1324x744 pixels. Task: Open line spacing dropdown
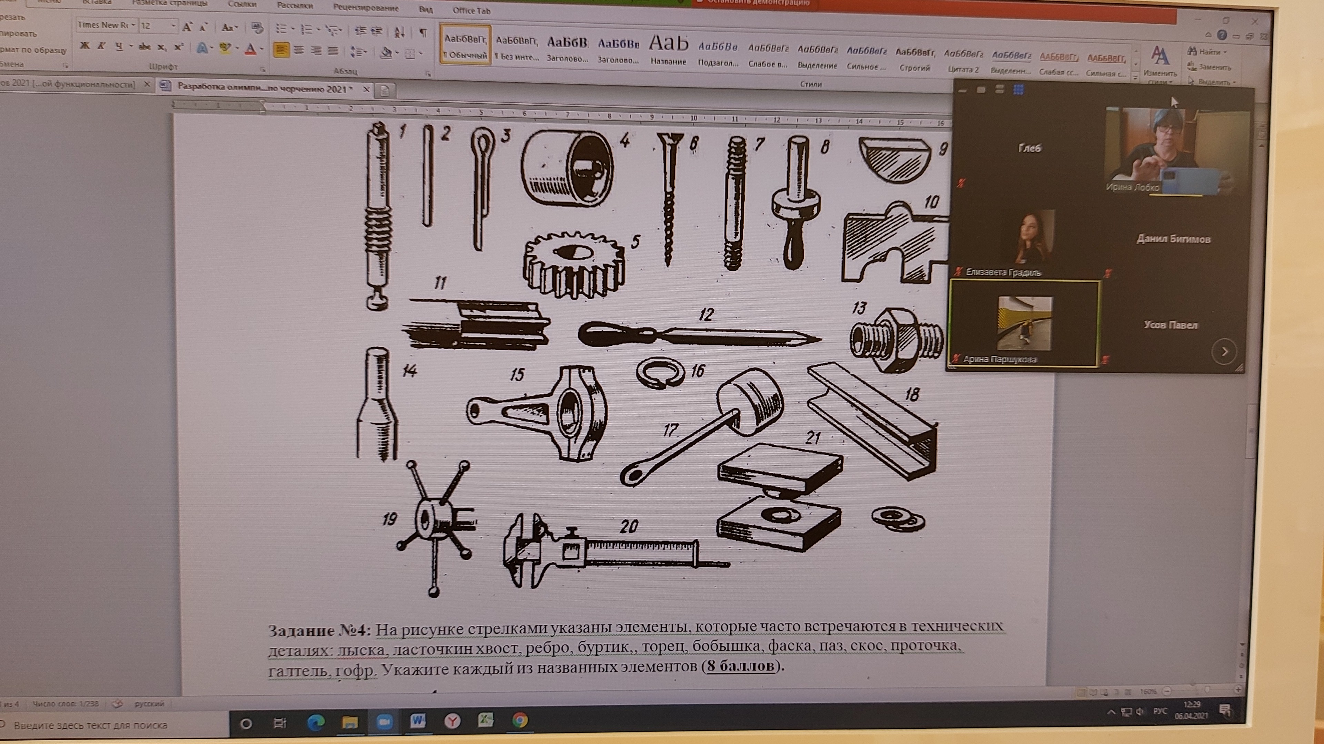coord(358,51)
